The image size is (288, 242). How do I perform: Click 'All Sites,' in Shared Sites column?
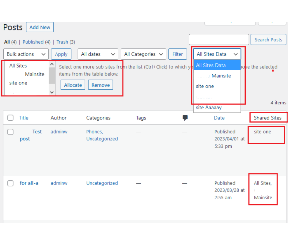pyautogui.click(x=263, y=183)
